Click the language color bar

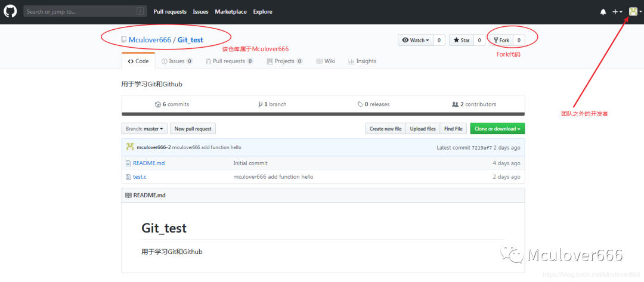[x=323, y=114]
